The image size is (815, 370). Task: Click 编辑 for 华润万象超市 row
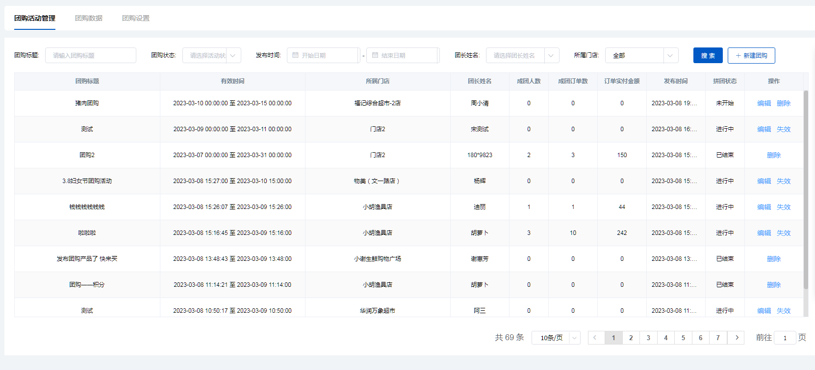(x=764, y=311)
